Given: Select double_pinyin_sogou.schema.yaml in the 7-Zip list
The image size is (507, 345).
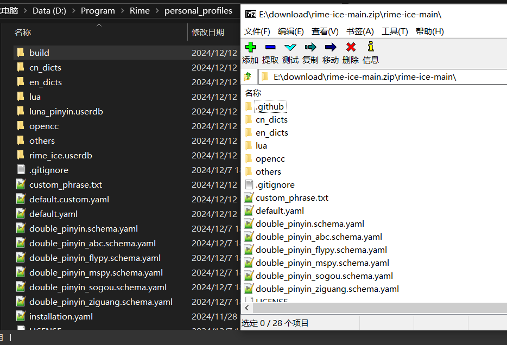Looking at the screenshot, I should click(324, 276).
